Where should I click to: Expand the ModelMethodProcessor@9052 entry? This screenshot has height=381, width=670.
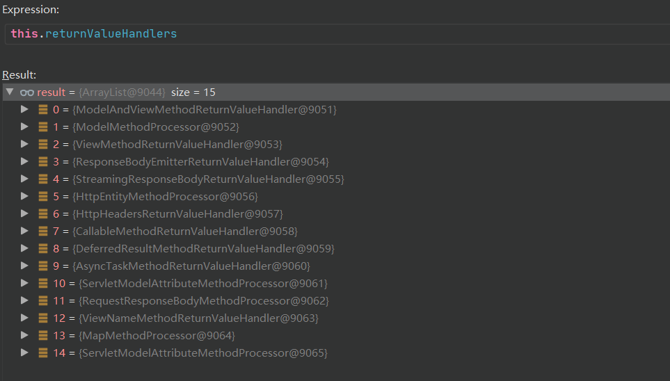click(24, 127)
